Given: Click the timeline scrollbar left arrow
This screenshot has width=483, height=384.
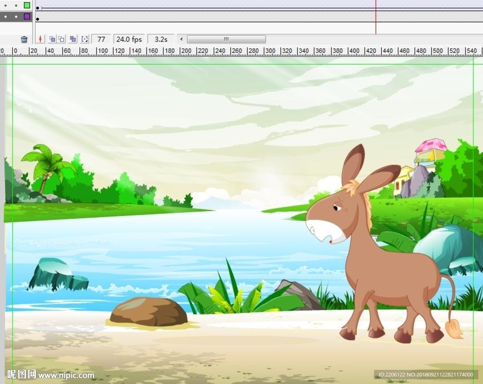Looking at the screenshot, I should point(181,39).
